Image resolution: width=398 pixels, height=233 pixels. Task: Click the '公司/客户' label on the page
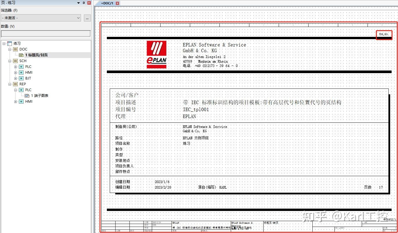click(x=127, y=95)
